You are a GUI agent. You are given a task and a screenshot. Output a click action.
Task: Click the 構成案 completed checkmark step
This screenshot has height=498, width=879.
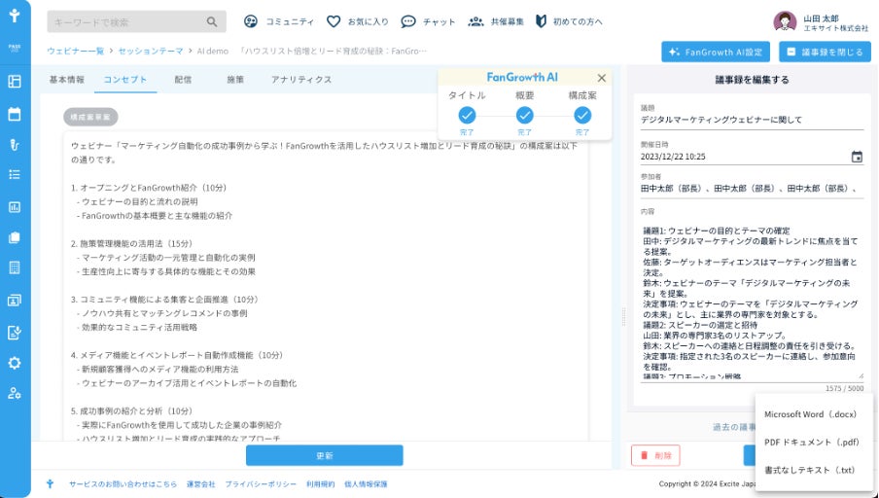pos(582,116)
